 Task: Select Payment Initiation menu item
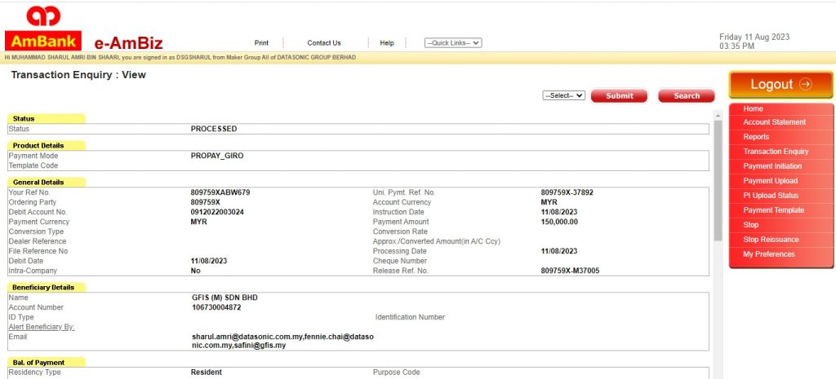tap(772, 166)
